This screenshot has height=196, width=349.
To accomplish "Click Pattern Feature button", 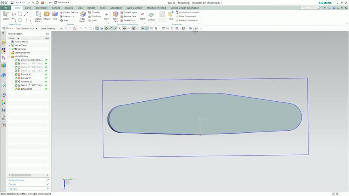I will 69,13.
